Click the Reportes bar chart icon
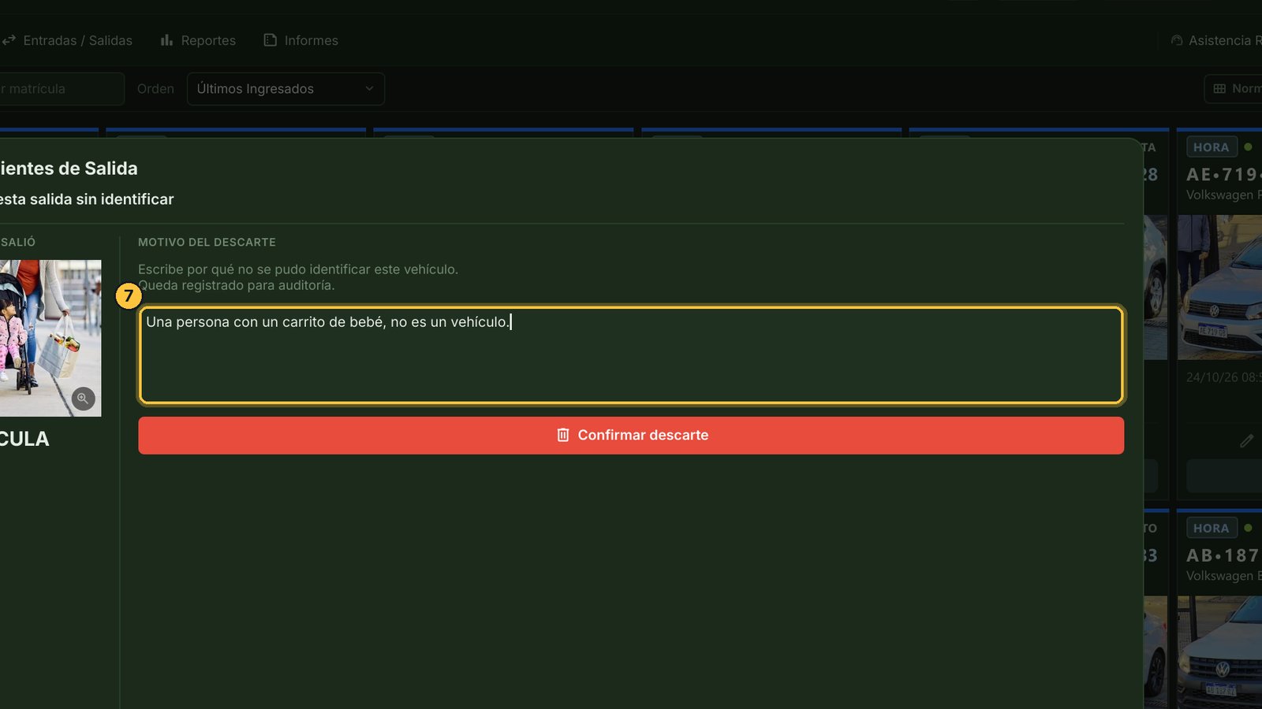Image resolution: width=1262 pixels, height=709 pixels. pyautogui.click(x=166, y=40)
